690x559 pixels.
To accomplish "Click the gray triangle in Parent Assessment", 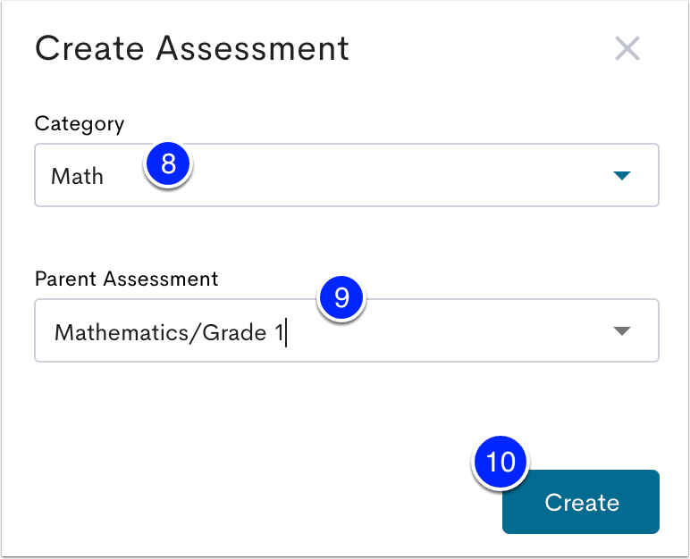I will point(622,330).
